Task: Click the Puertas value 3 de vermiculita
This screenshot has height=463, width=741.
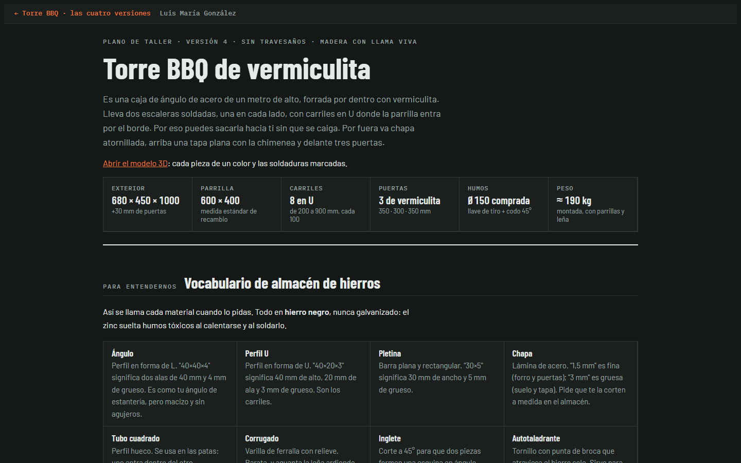Action: (410, 201)
